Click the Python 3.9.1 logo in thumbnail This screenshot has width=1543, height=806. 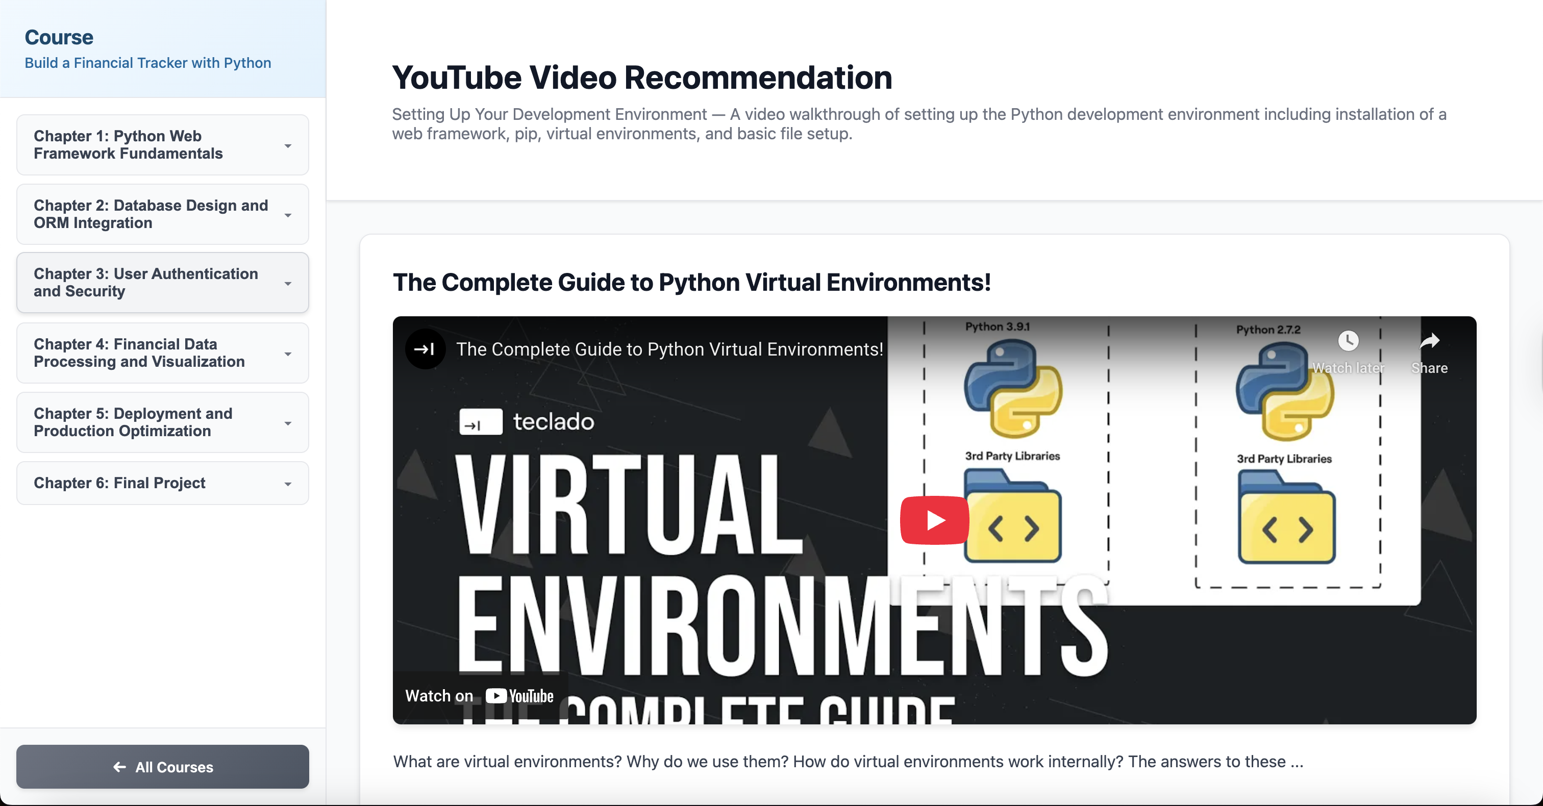1012,389
